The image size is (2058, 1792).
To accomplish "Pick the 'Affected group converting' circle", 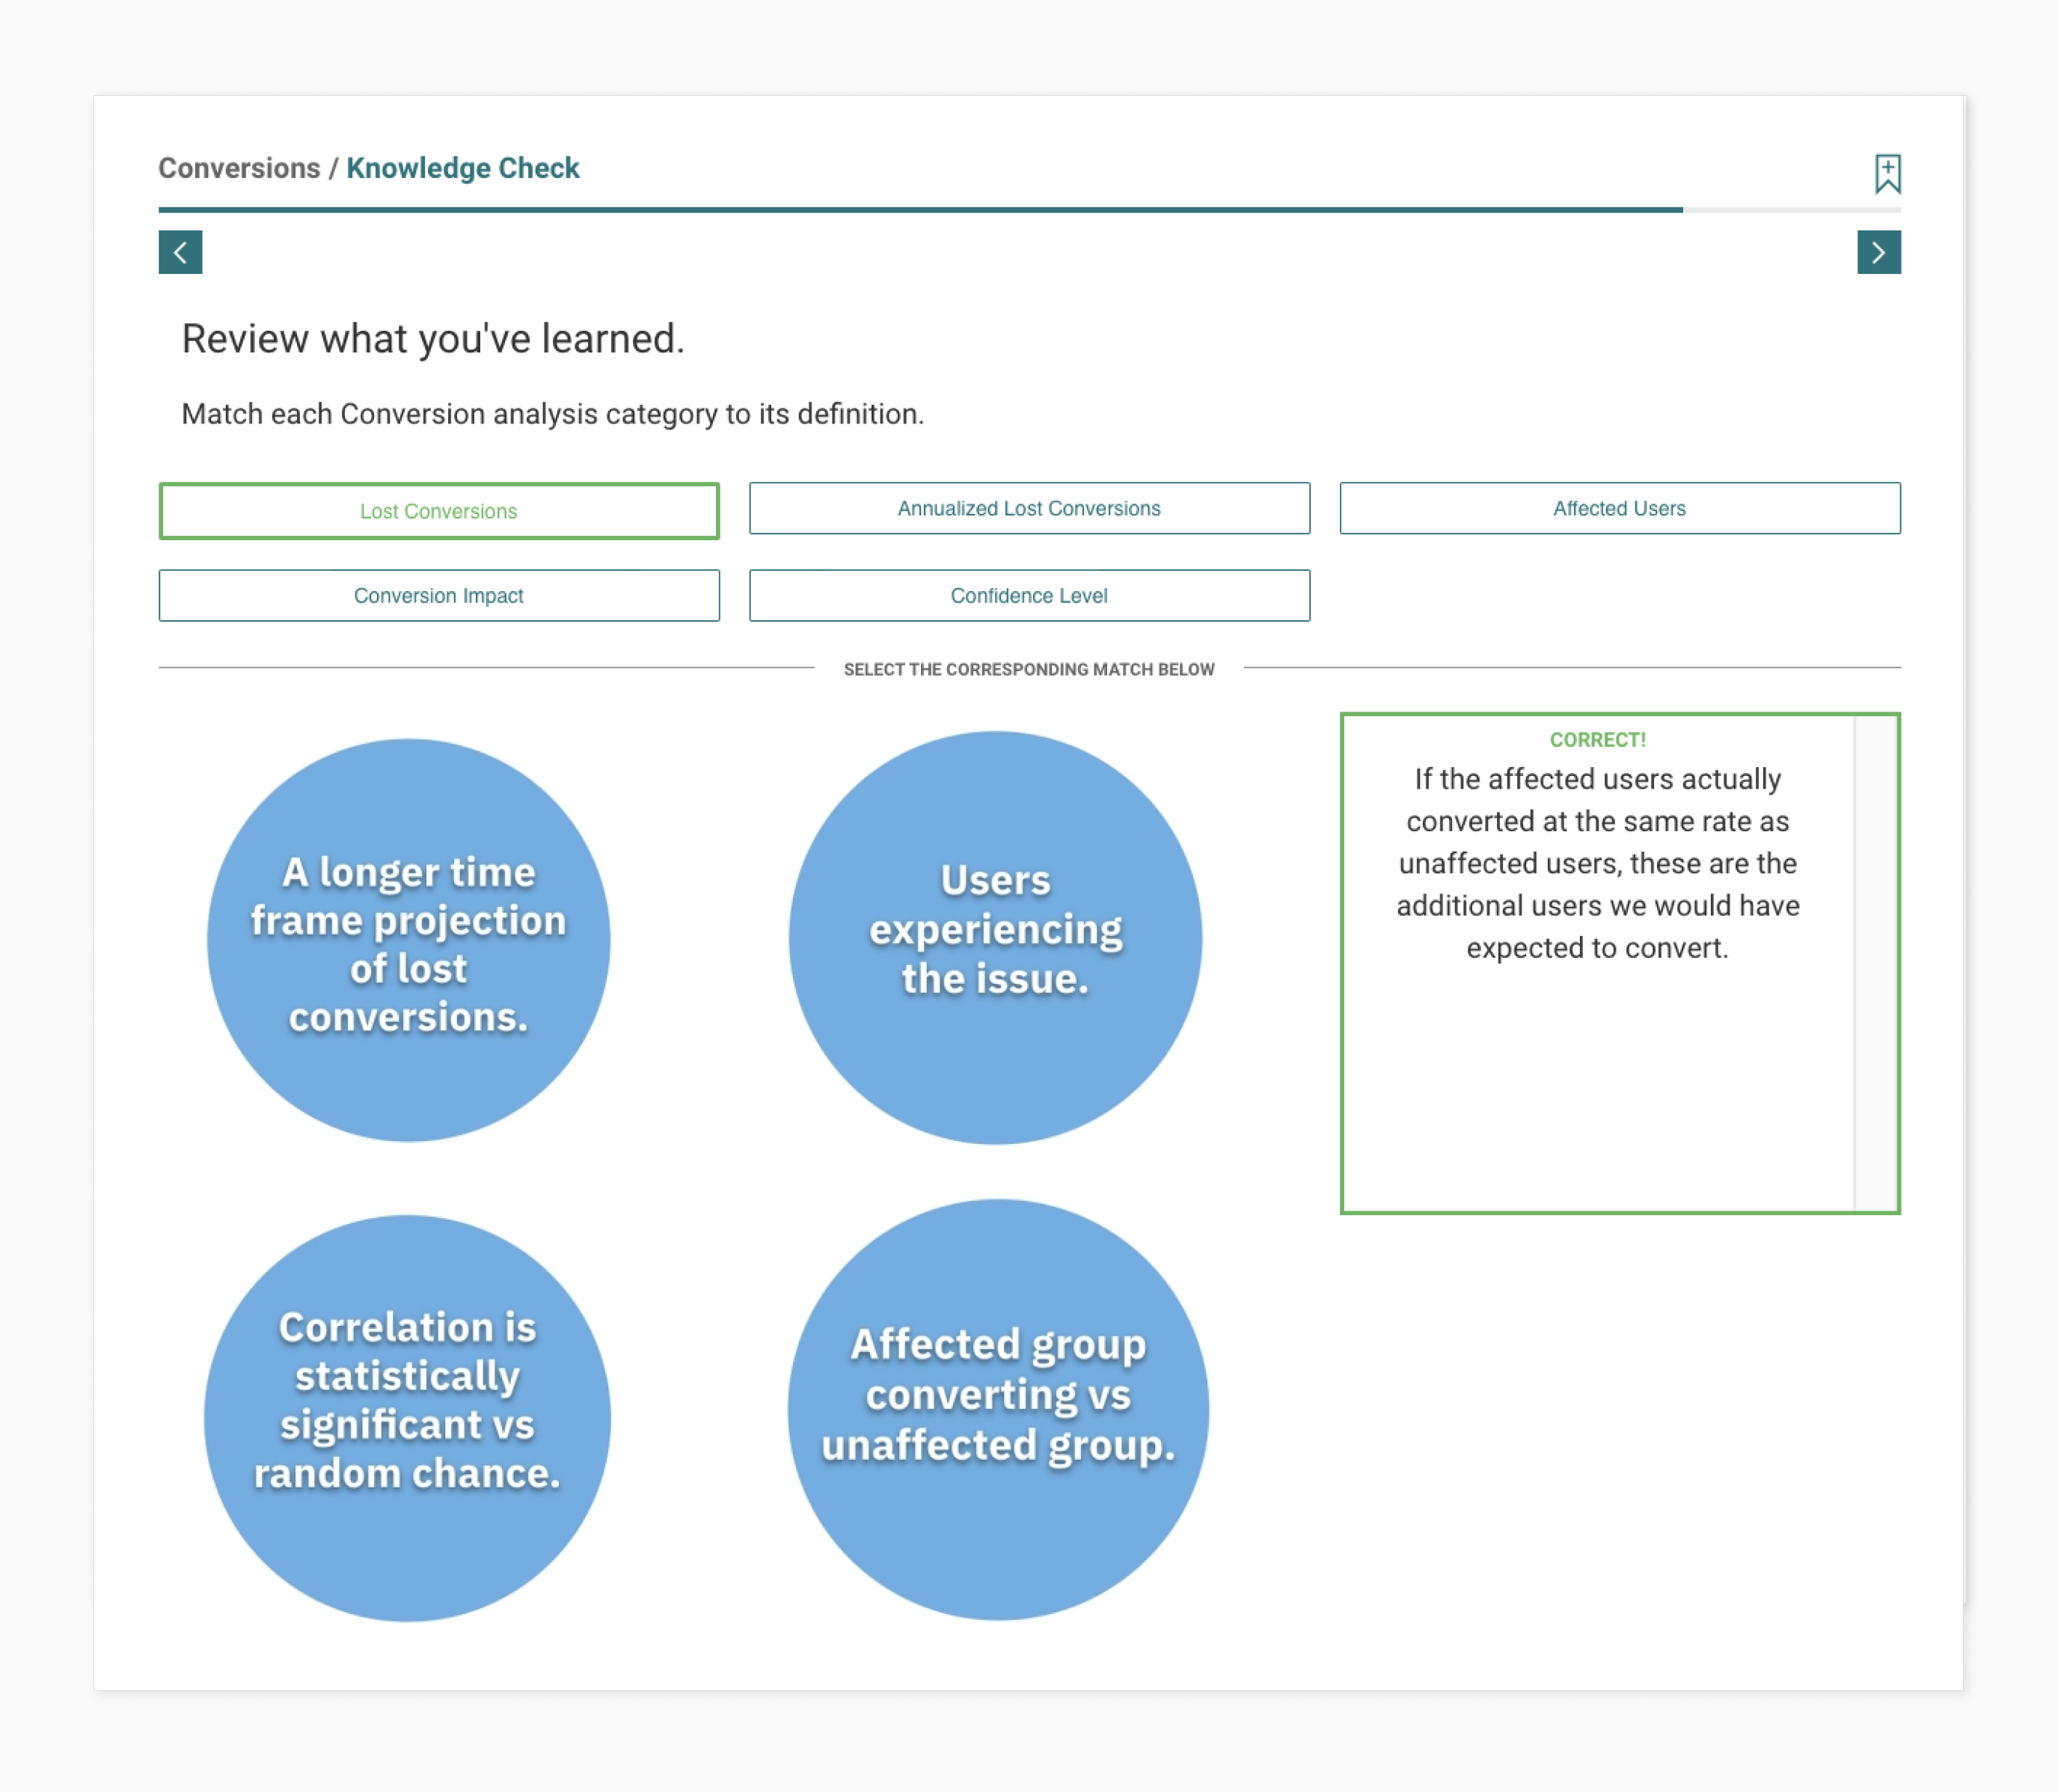I will click(x=997, y=1410).
